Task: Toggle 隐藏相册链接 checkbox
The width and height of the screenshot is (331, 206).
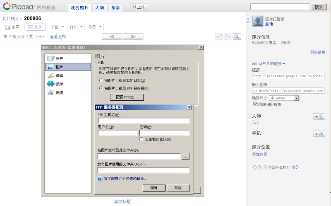Action: [255, 104]
